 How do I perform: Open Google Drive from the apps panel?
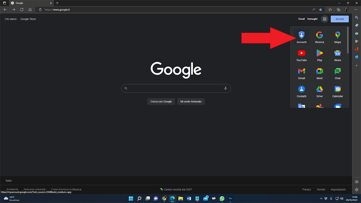tap(319, 91)
